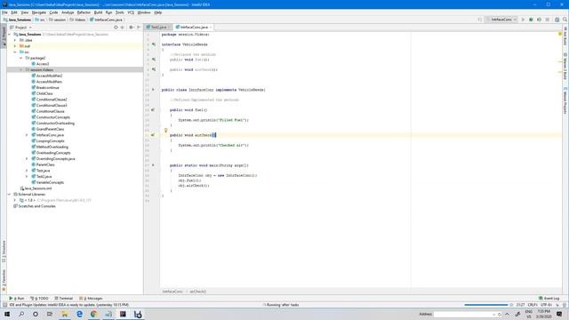The width and height of the screenshot is (569, 320).
Task: Collapse the package2 node
Action: 21,58
